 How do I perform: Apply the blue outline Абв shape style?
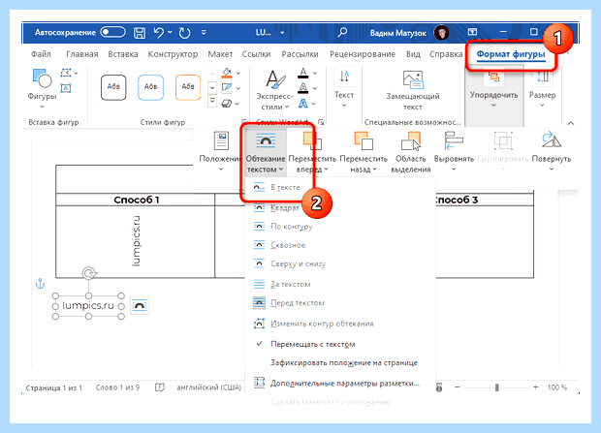pos(150,87)
